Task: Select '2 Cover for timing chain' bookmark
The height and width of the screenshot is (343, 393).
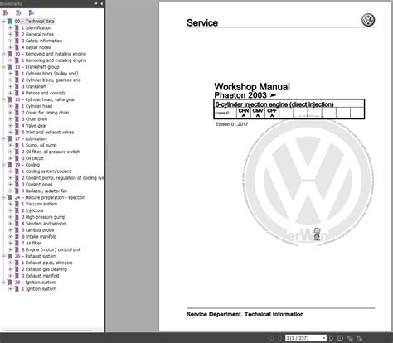Action: [46, 113]
